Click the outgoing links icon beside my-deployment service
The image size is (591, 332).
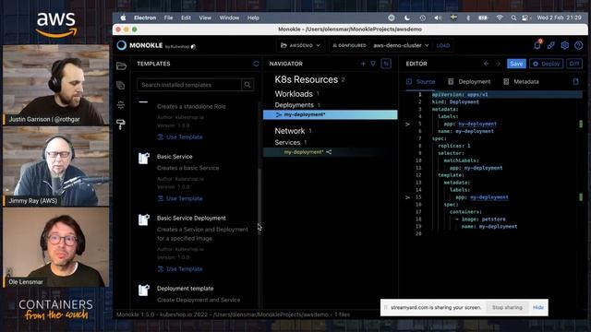[329, 152]
